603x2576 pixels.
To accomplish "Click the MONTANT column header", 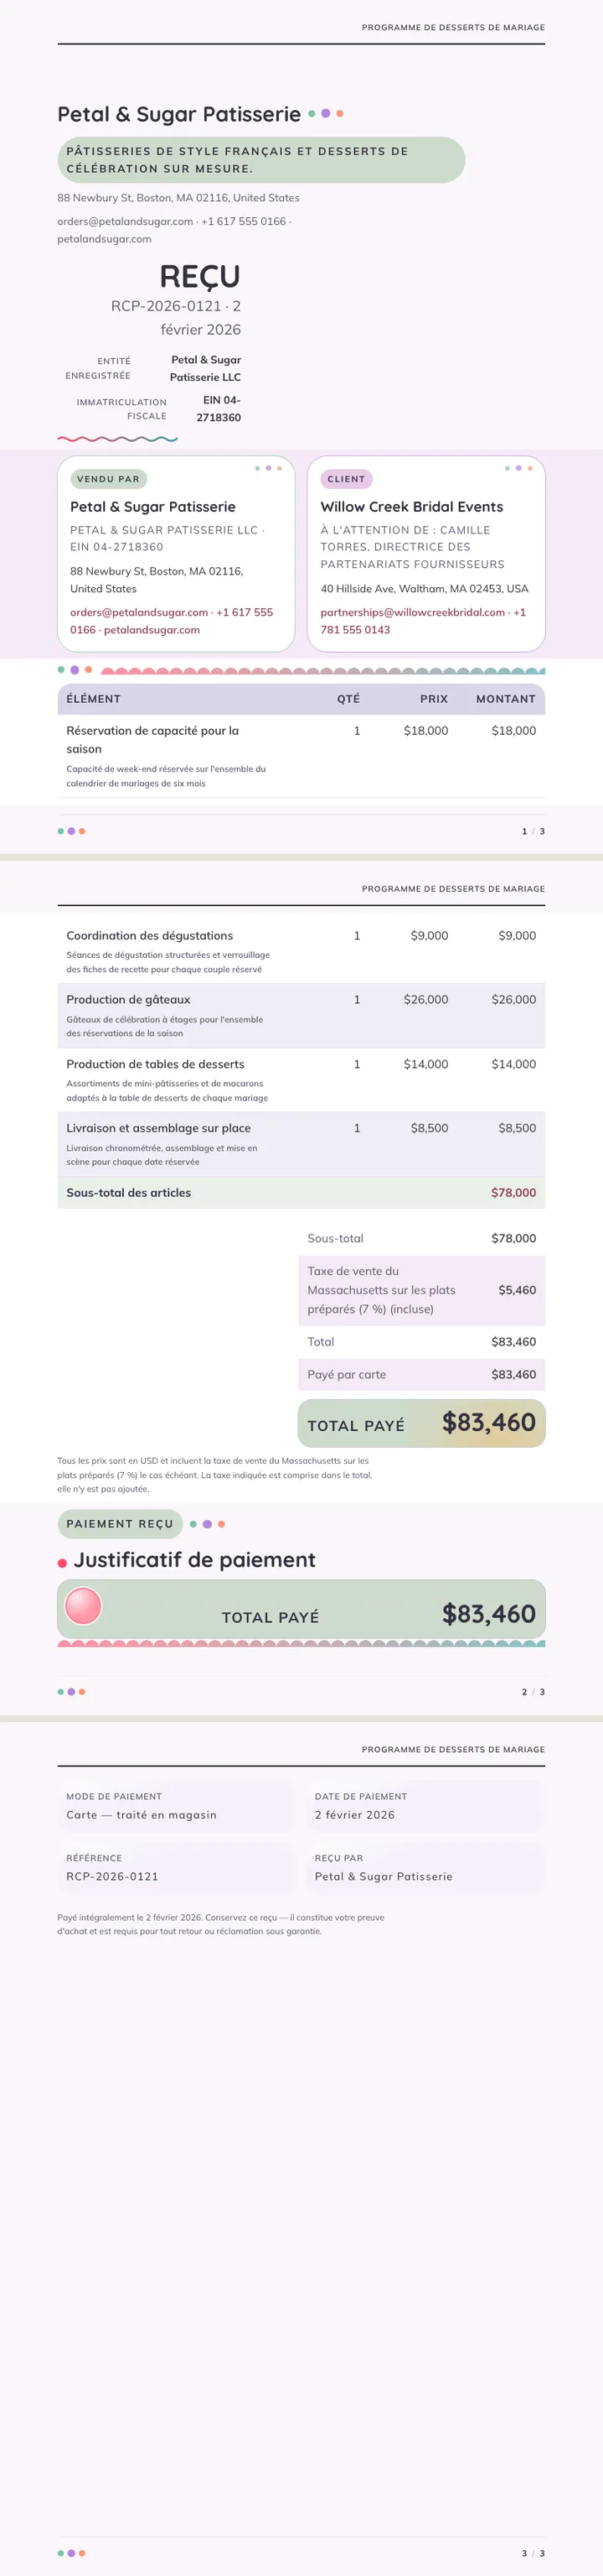I will pos(505,699).
